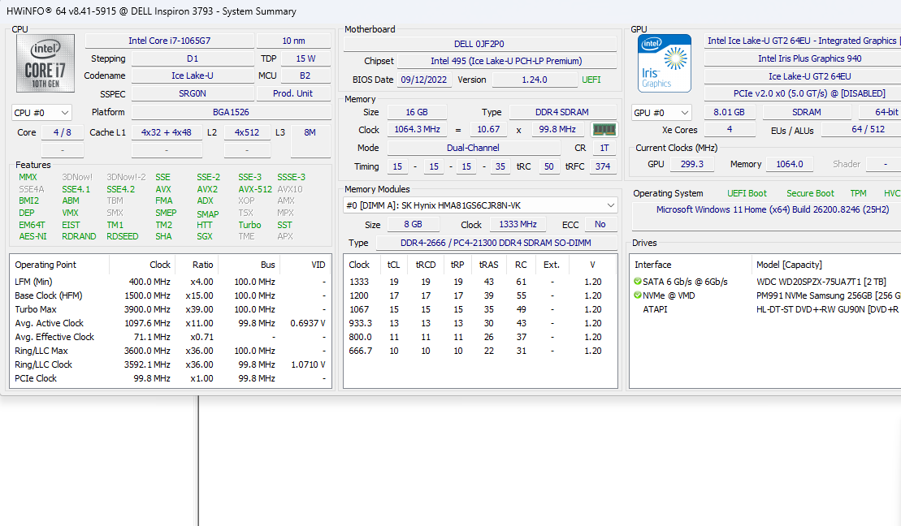Click the 299.3 GPU clock value
901x526 pixels.
click(692, 164)
